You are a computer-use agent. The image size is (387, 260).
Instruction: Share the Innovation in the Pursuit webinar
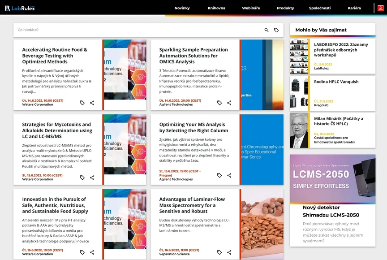[x=92, y=252]
